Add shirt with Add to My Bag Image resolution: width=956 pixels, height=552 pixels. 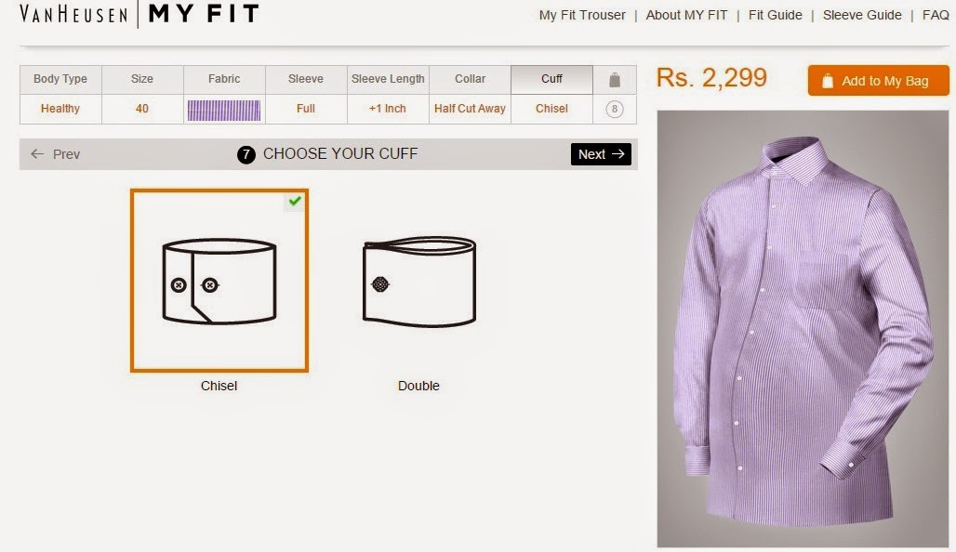coord(879,81)
